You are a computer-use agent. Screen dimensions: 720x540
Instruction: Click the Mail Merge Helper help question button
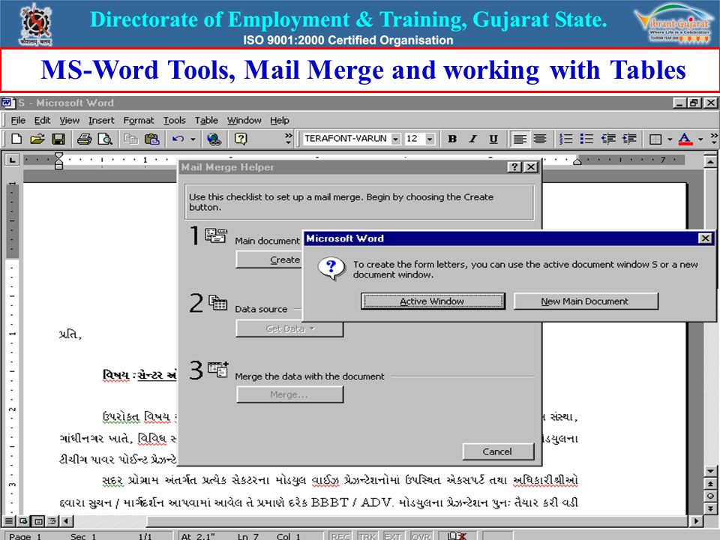point(514,167)
